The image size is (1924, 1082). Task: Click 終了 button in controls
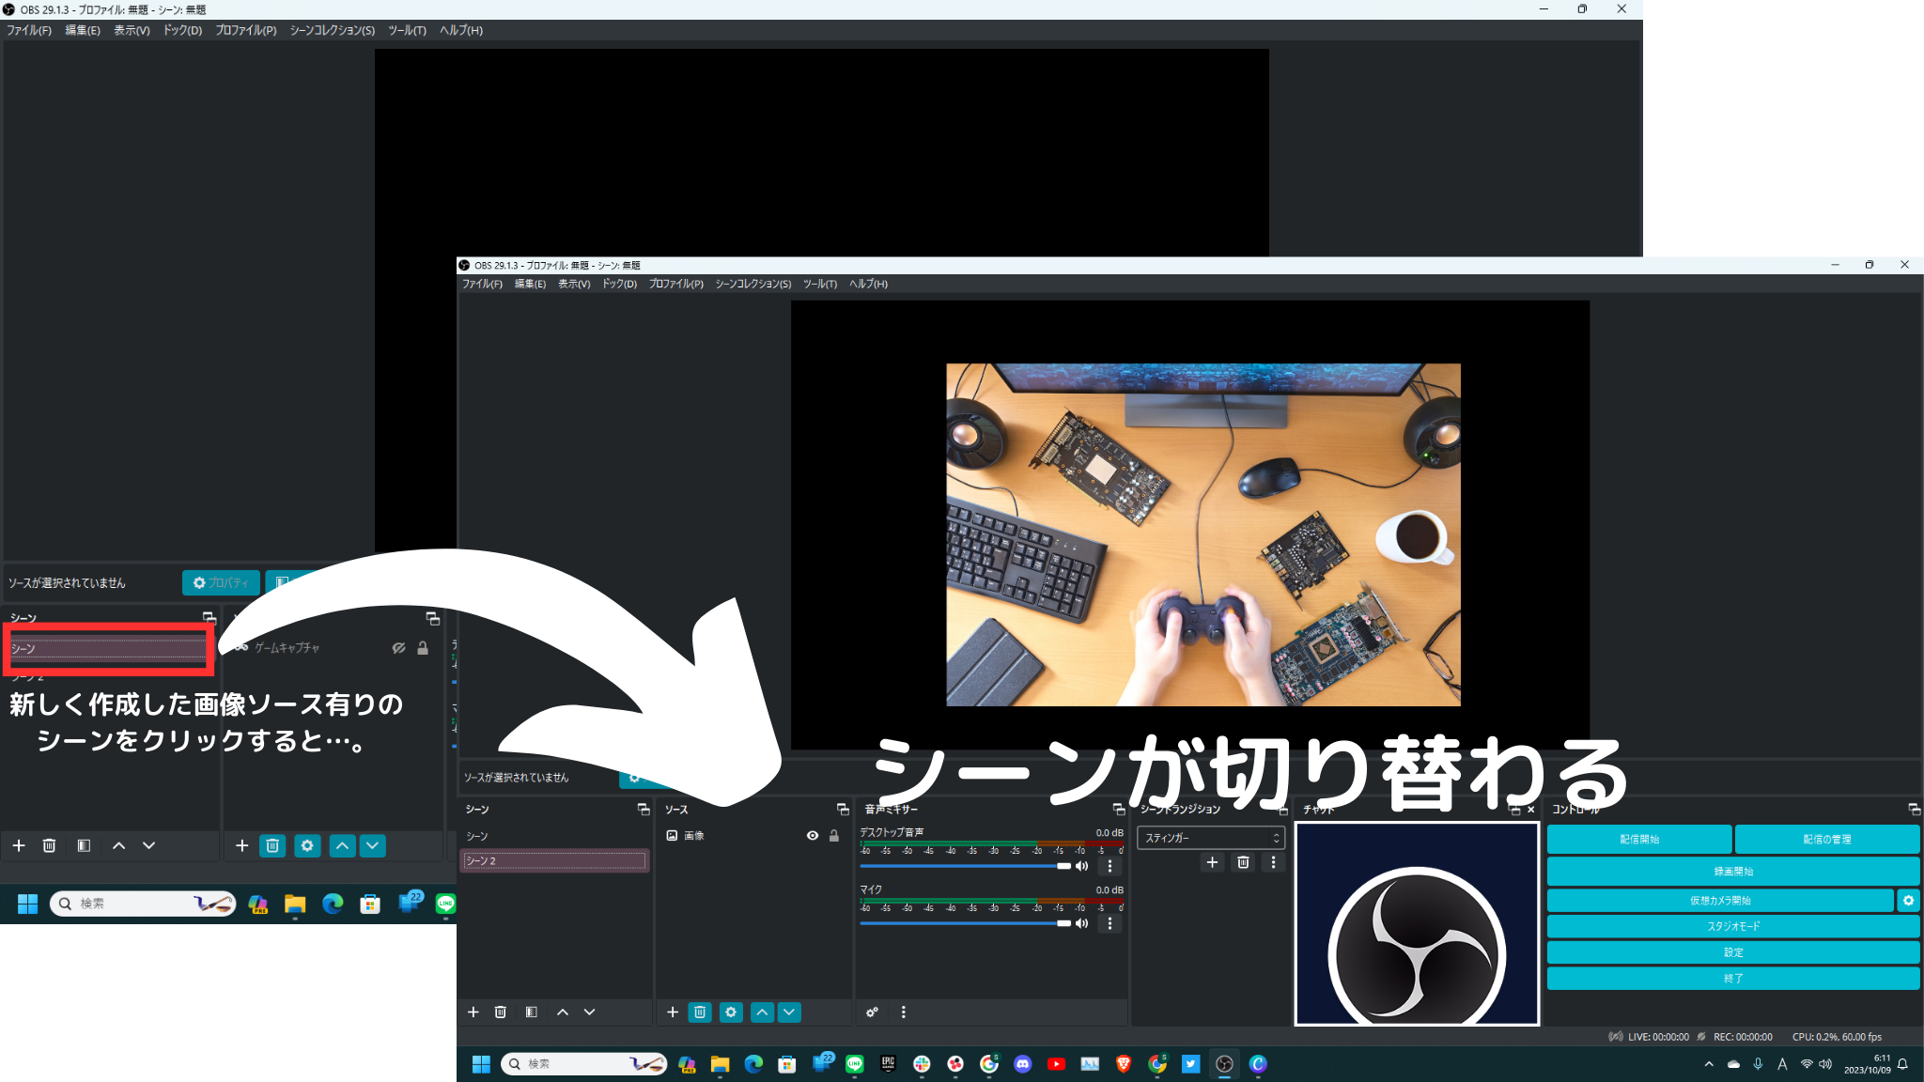(1733, 978)
